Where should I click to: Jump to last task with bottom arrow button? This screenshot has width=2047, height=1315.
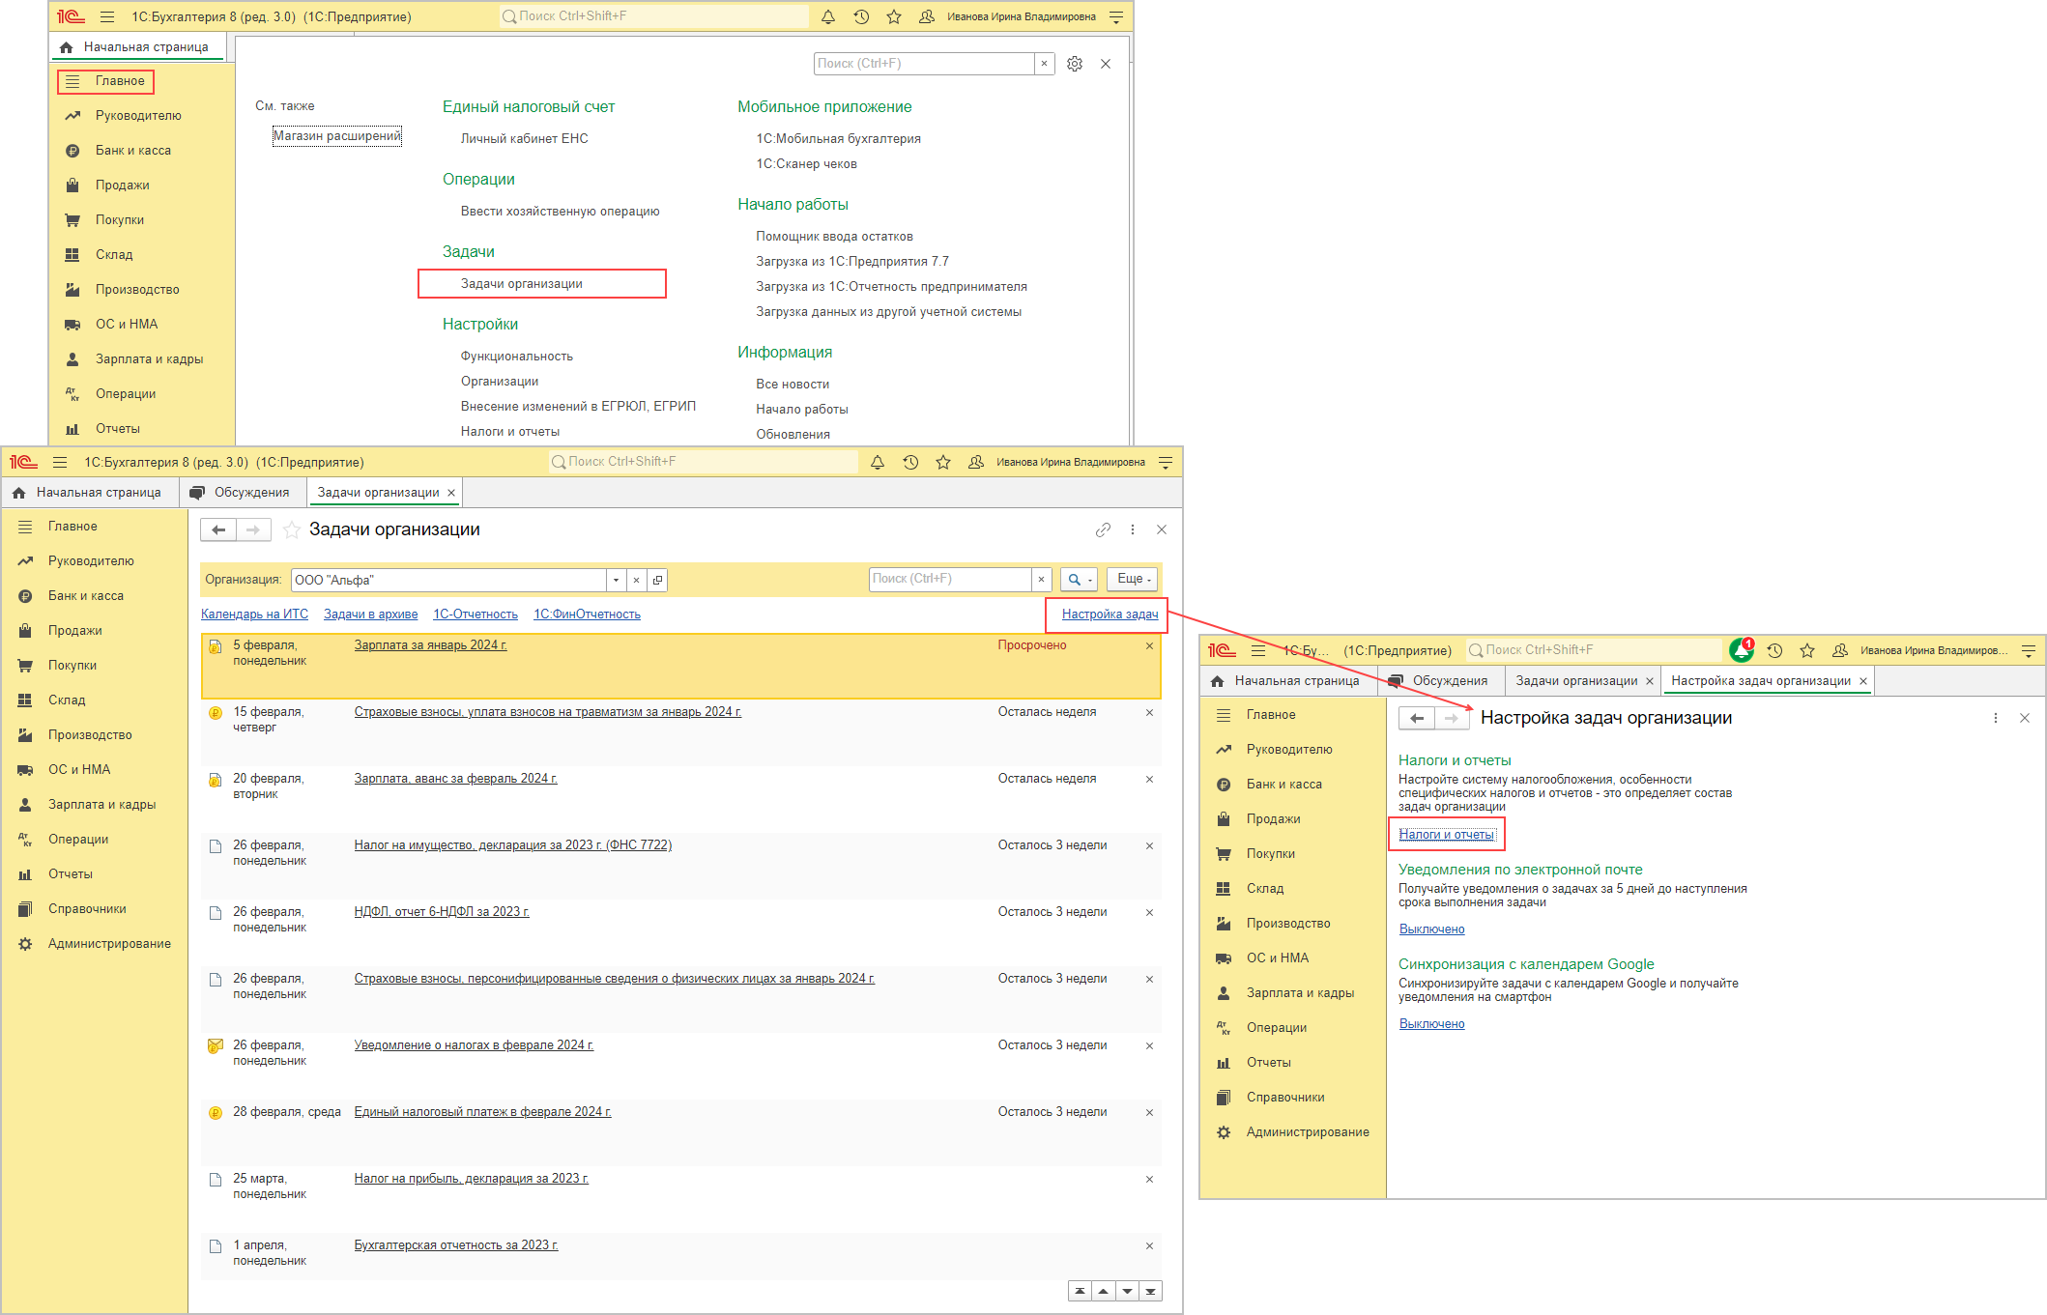[x=1150, y=1291]
